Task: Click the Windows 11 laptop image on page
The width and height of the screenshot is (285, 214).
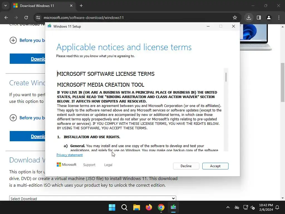Action: pos(256,37)
